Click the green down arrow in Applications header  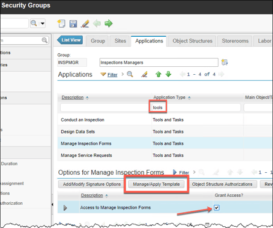click(168, 74)
